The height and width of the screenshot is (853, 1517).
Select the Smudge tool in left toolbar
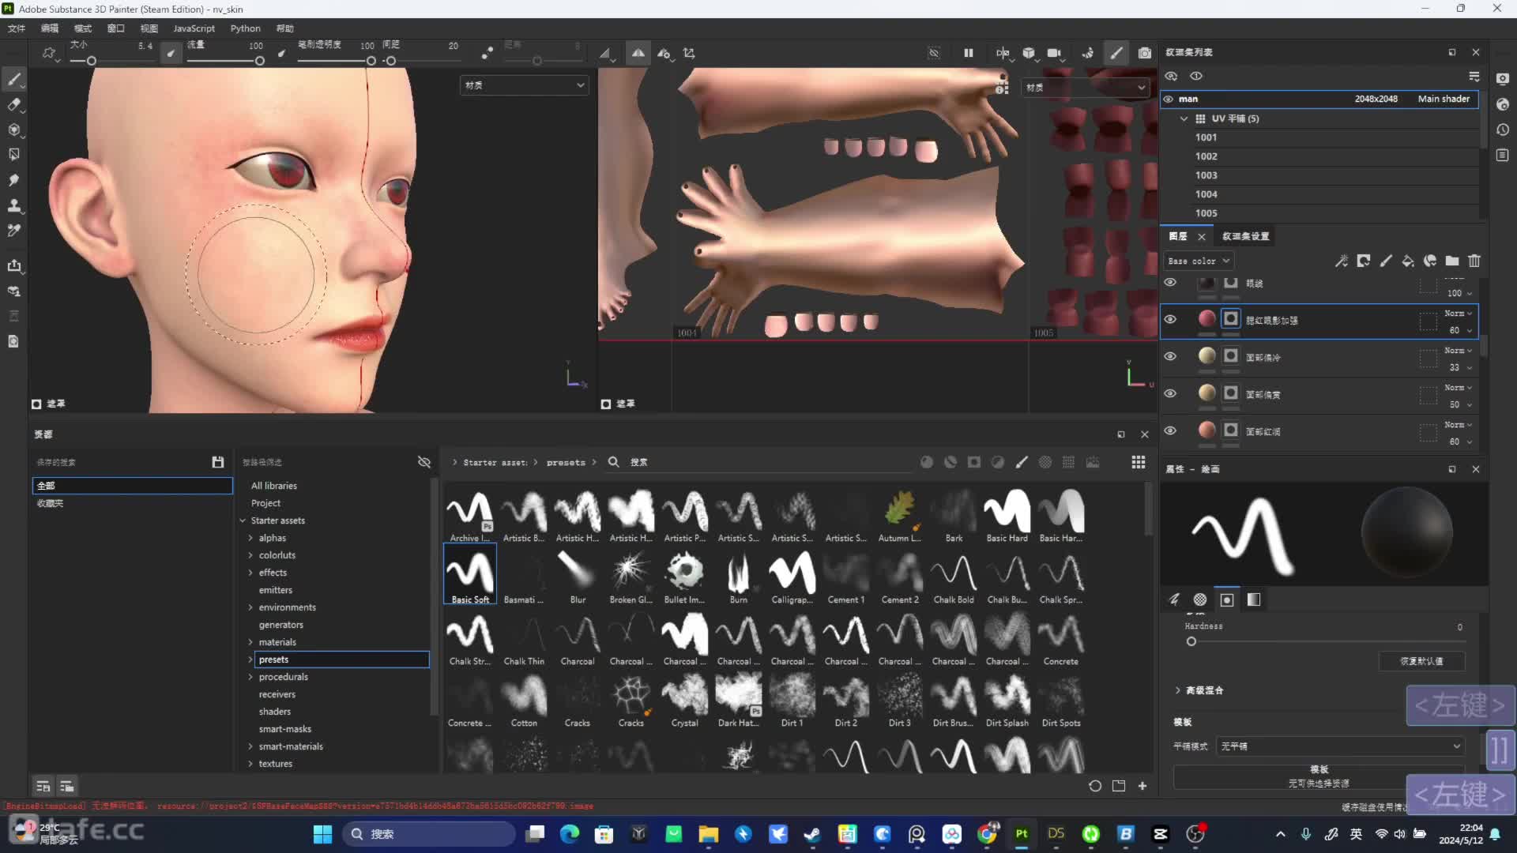(14, 180)
